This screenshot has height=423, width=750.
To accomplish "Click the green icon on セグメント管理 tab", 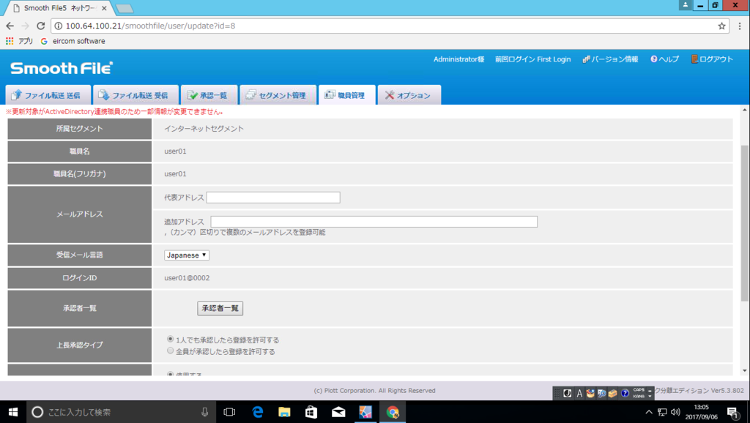I will [252, 94].
